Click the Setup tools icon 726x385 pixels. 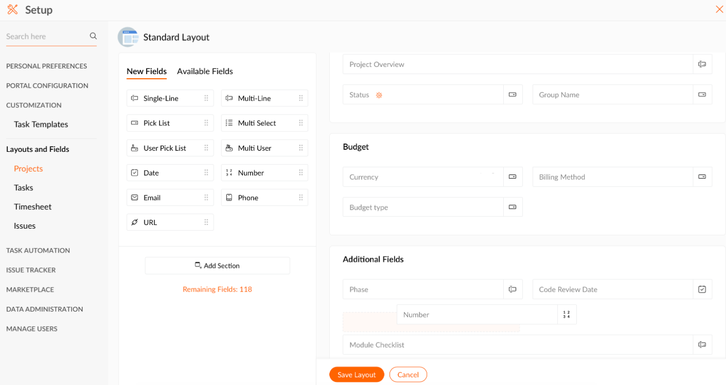pos(12,9)
